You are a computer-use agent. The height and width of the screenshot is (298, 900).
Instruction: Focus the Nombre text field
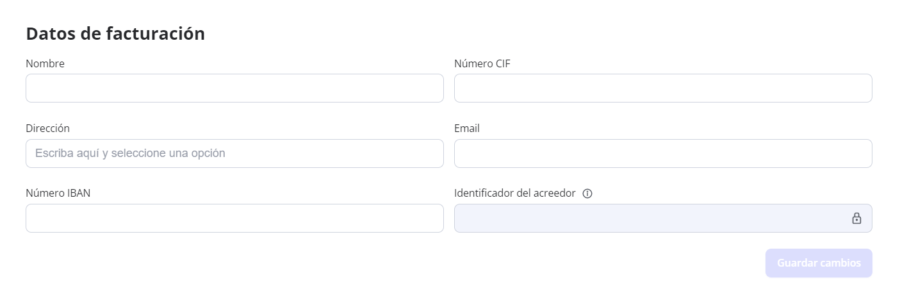point(234,88)
